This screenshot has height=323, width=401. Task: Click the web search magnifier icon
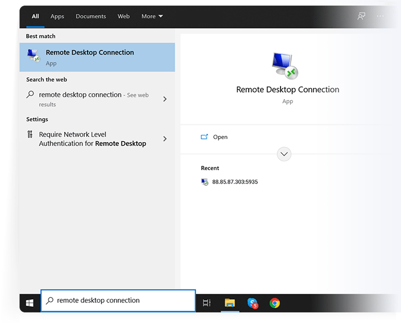pyautogui.click(x=30, y=95)
